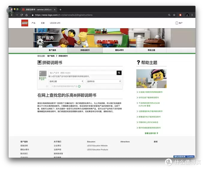Open the LEGO® DUPLO® 套装 help link

tap(149, 105)
